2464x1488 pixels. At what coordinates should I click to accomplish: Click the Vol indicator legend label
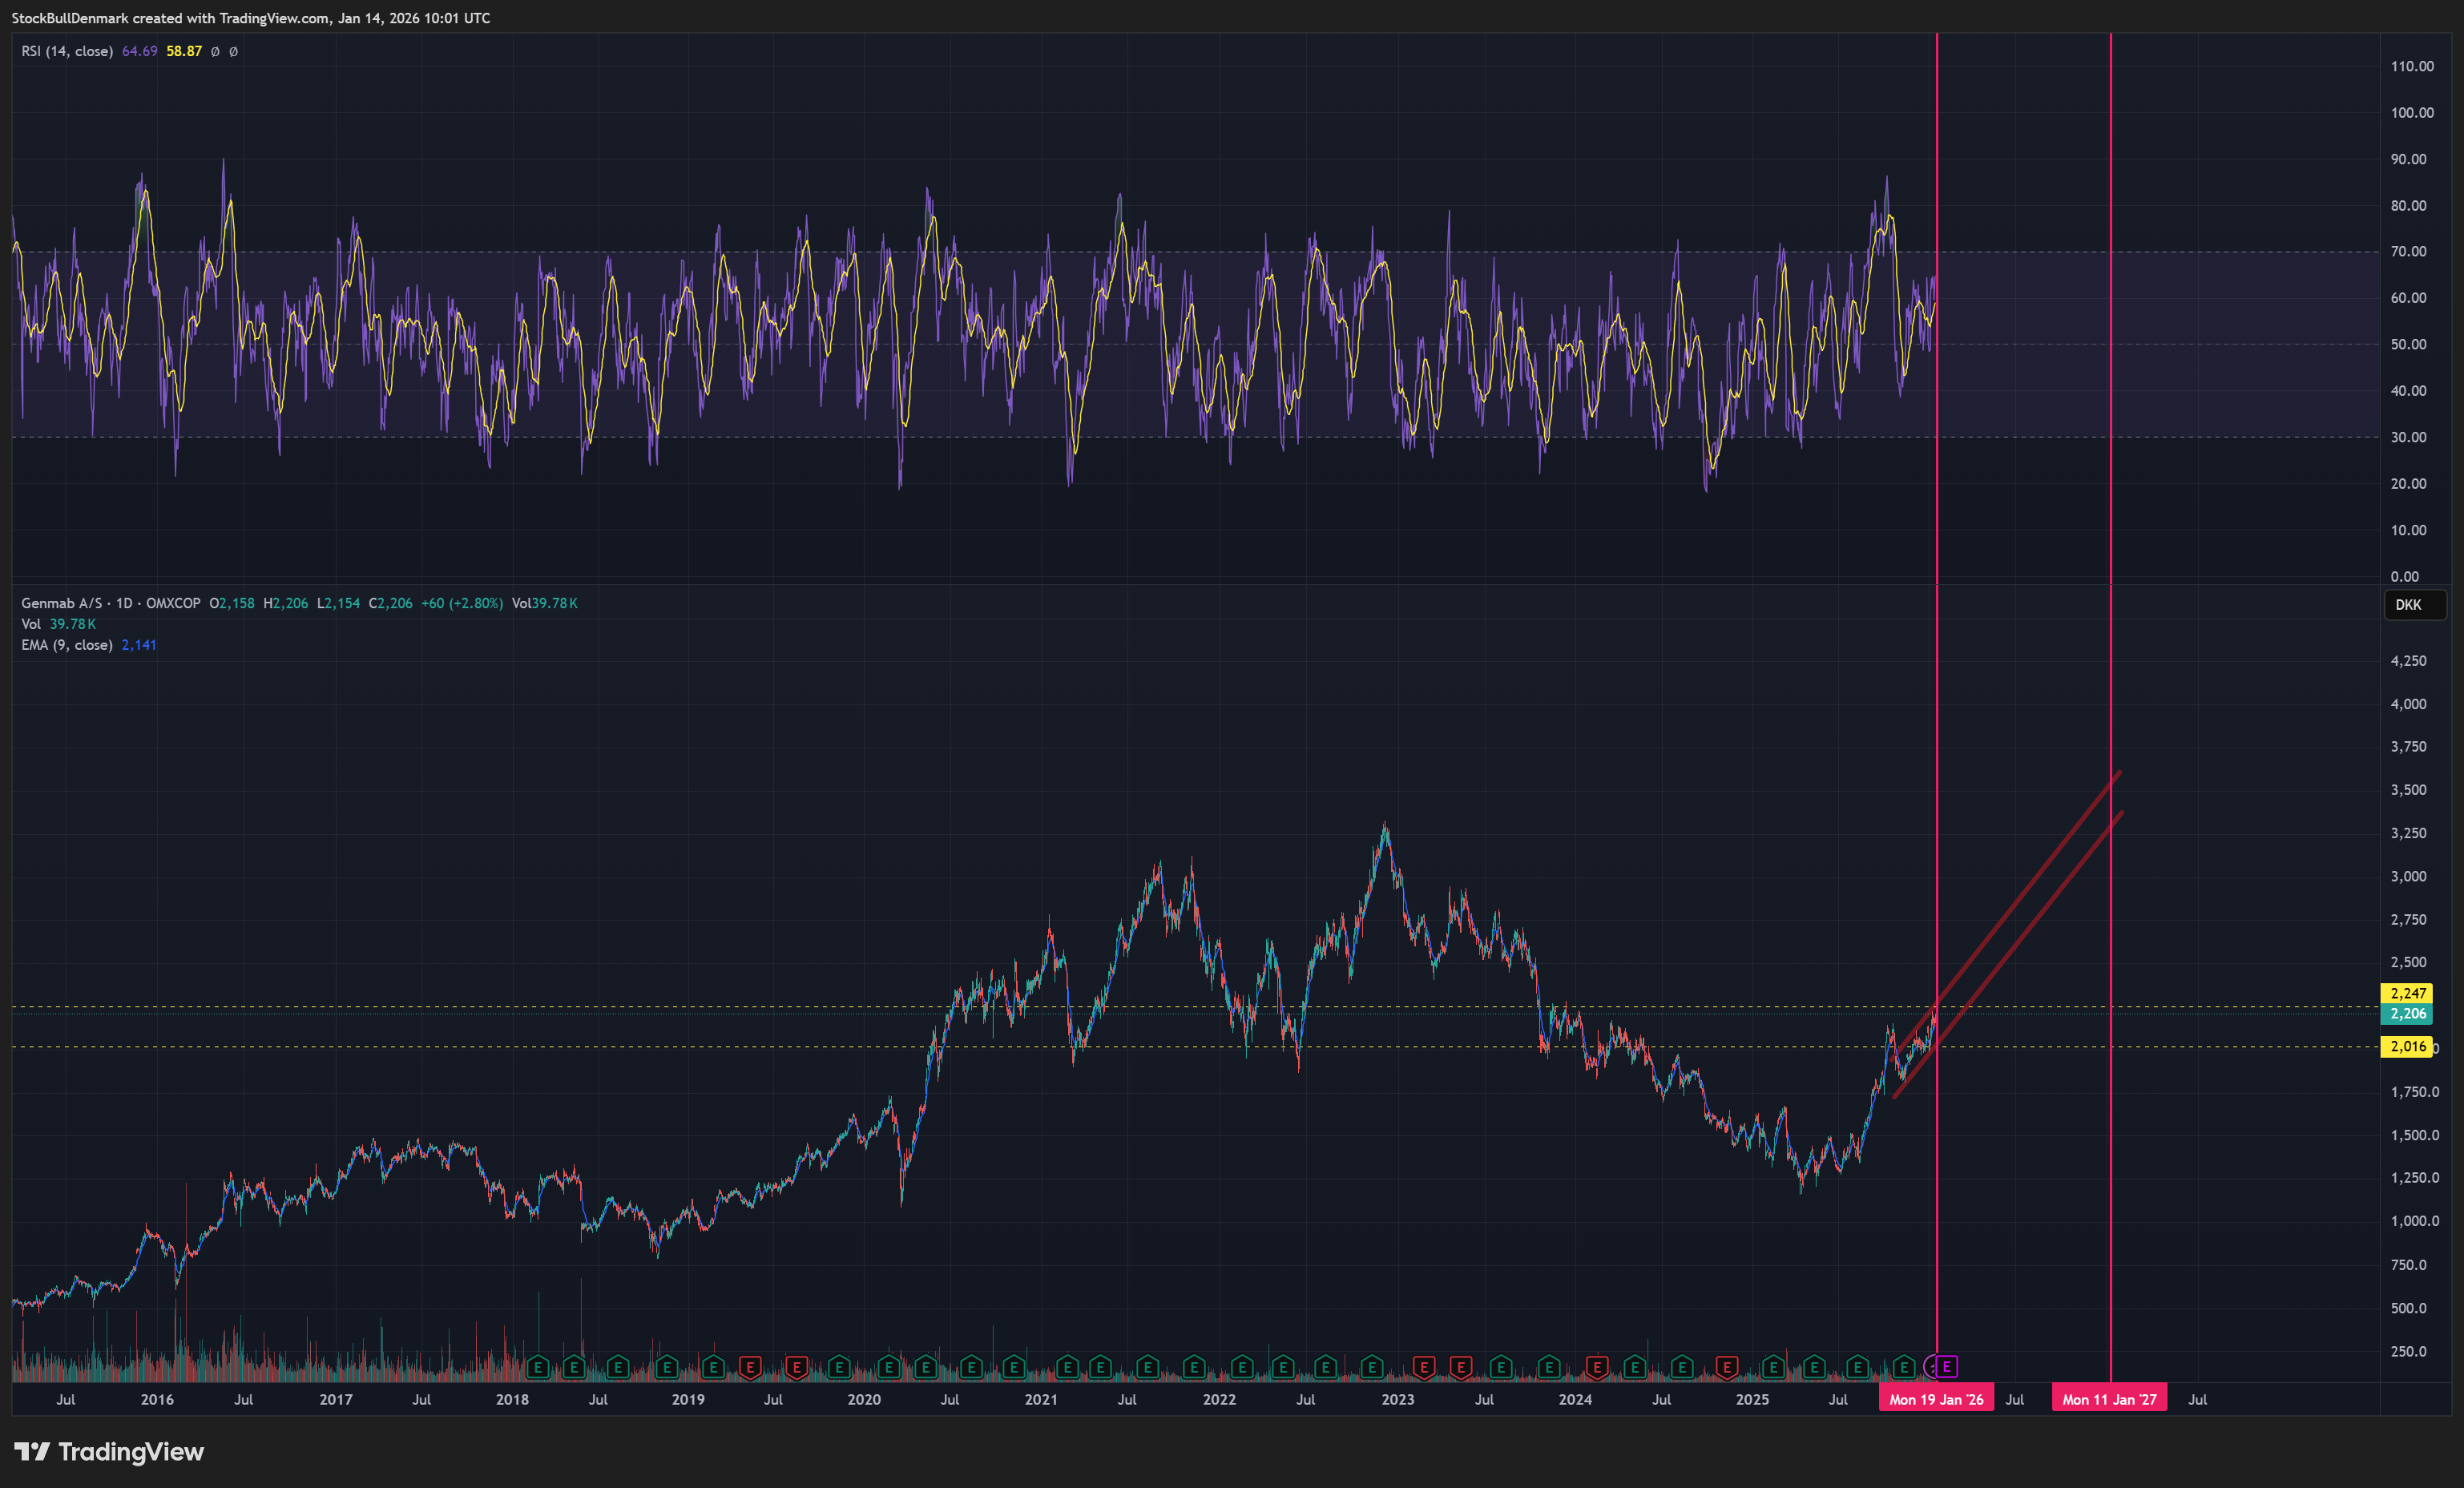click(31, 624)
